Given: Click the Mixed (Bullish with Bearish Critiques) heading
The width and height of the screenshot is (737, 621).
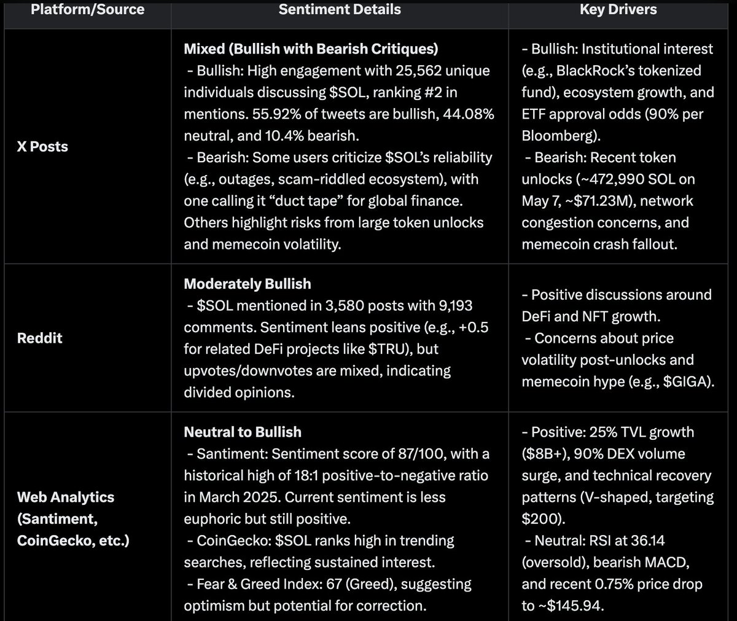Looking at the screenshot, I should (x=311, y=49).
